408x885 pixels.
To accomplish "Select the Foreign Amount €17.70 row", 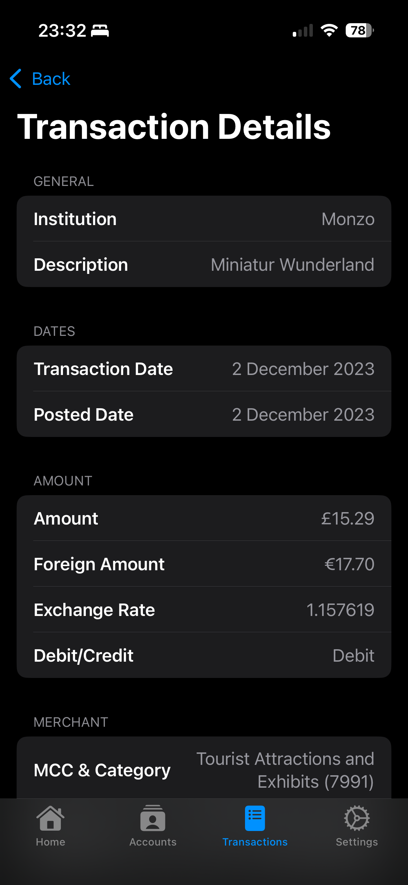I will [x=204, y=564].
